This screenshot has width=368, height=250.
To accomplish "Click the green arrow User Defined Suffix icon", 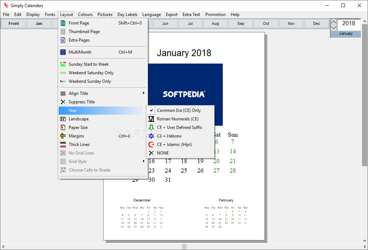I will point(151,127).
